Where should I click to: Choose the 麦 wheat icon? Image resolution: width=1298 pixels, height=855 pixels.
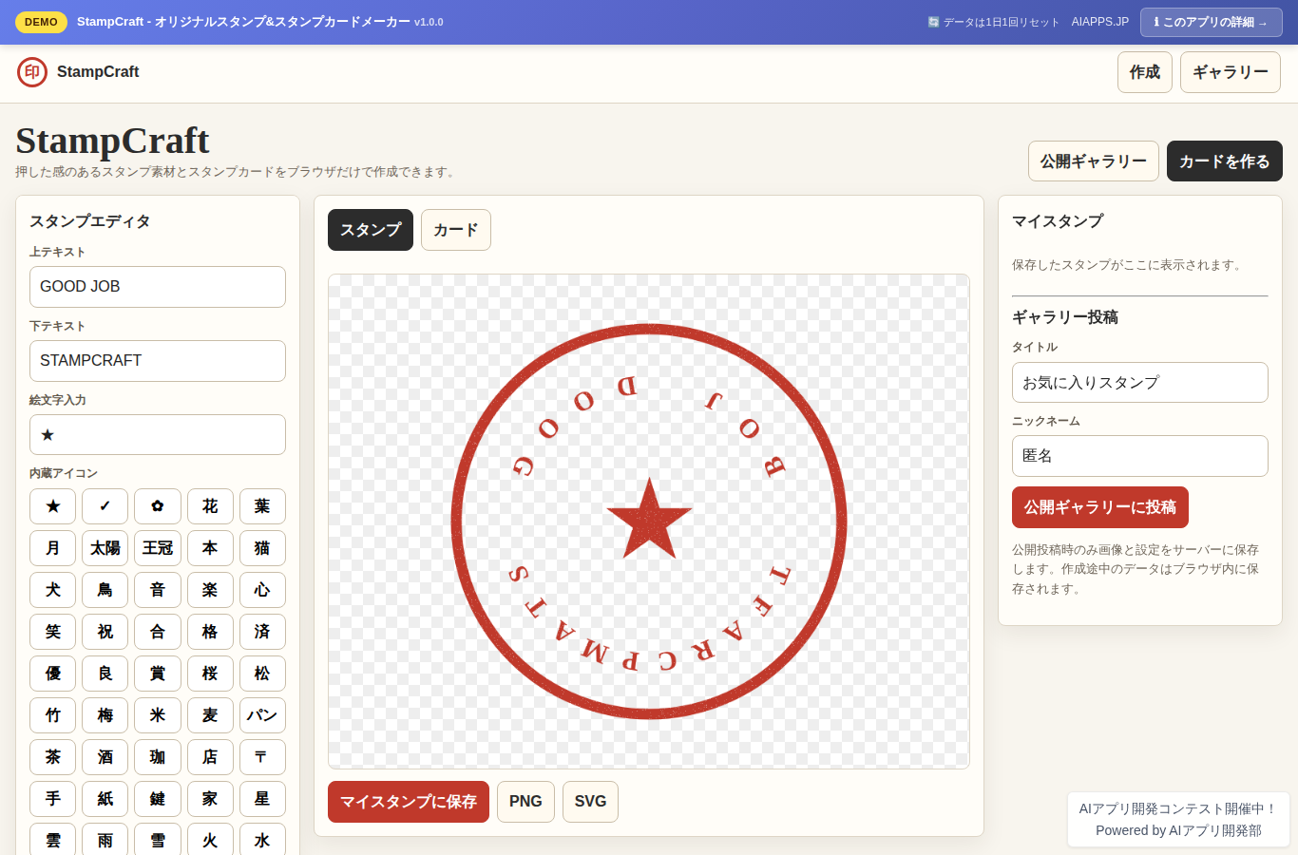(x=210, y=715)
